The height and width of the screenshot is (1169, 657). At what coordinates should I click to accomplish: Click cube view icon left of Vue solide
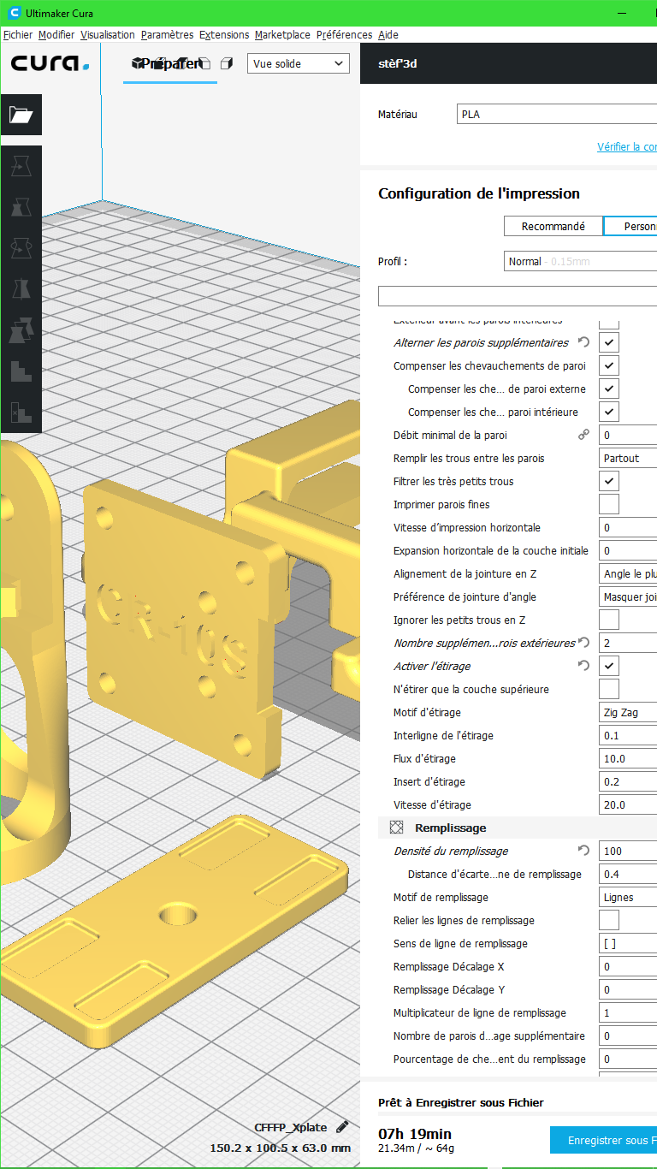[x=227, y=63]
